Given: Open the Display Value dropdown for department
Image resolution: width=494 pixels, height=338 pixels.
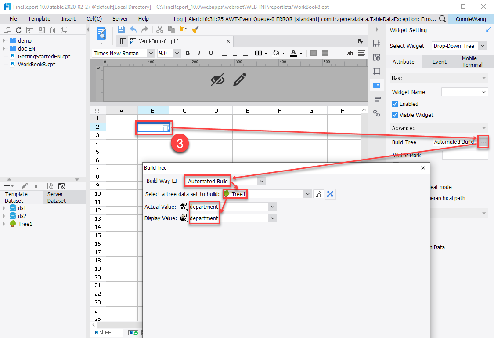Looking at the screenshot, I should [x=272, y=218].
